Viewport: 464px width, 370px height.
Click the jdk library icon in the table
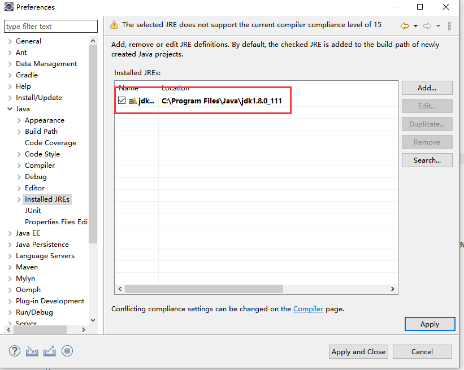pos(133,101)
